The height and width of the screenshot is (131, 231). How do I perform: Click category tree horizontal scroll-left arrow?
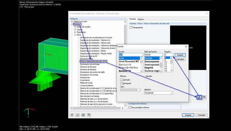pos(71,108)
